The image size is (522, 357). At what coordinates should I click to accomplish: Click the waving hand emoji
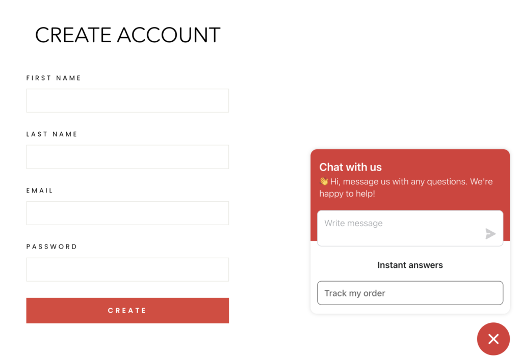pyautogui.click(x=324, y=181)
